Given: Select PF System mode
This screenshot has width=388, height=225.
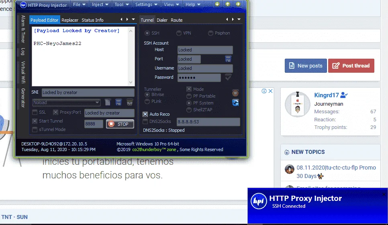Looking at the screenshot, I should coord(189,103).
